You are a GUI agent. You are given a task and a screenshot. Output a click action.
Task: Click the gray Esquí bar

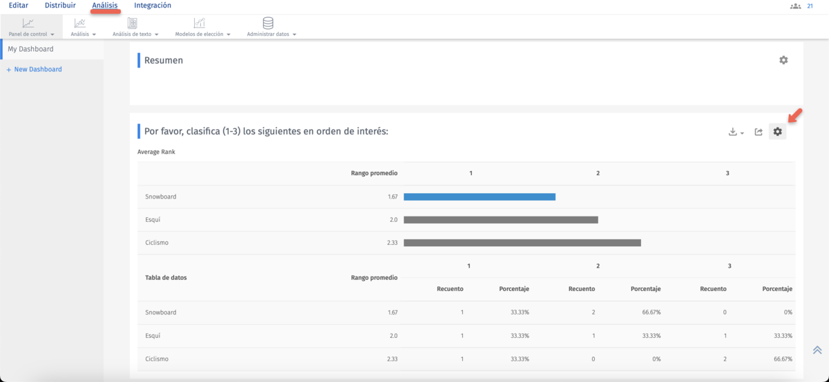(x=501, y=220)
